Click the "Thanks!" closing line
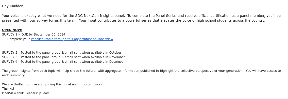The image size is (288, 99). tap(8, 89)
